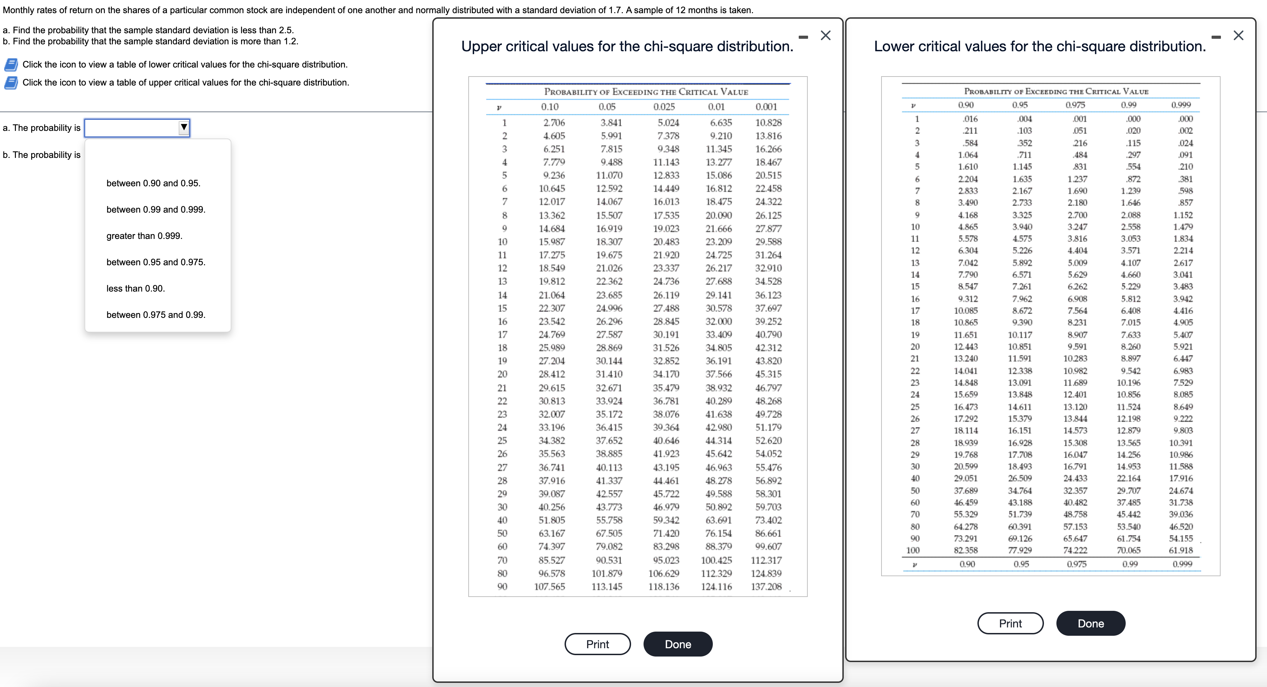Pick 'between 0.975 and 0.99.' option
The width and height of the screenshot is (1267, 687).
point(156,315)
